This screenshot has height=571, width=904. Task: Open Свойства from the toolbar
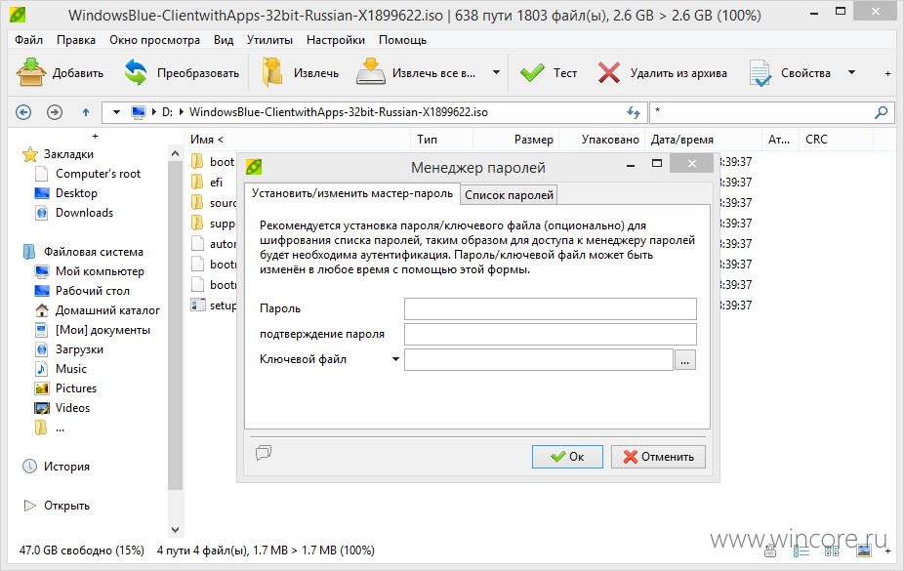click(x=791, y=73)
